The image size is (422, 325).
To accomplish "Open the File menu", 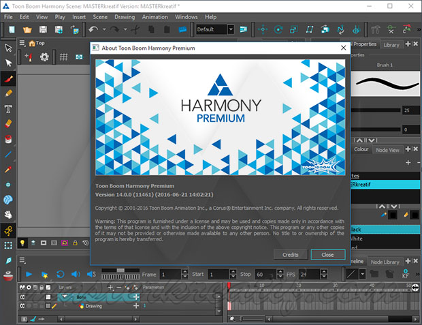I will pos(8,17).
